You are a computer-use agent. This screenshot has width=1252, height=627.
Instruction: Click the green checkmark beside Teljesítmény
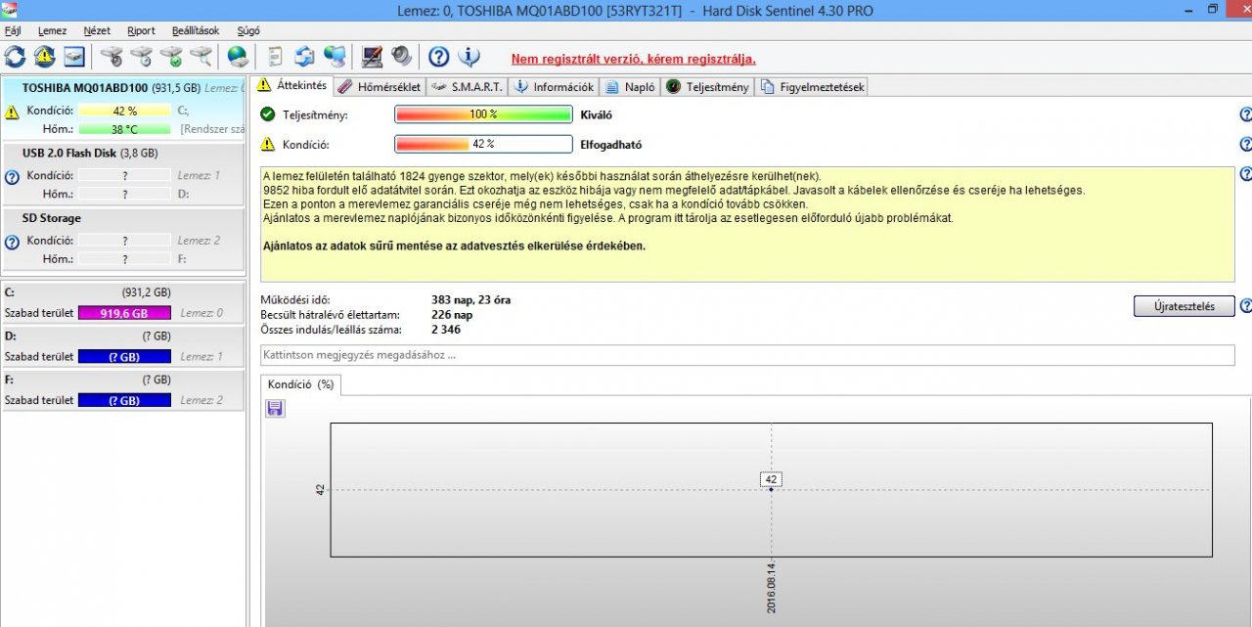point(267,114)
